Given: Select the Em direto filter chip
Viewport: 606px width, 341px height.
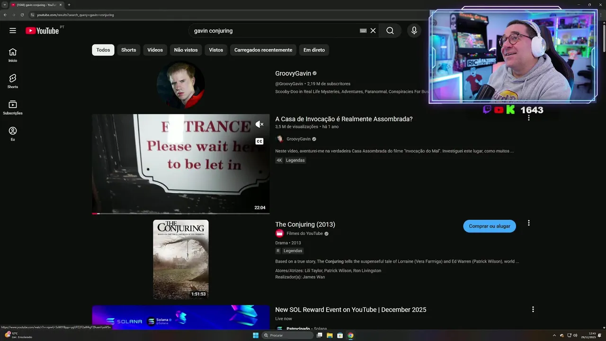Looking at the screenshot, I should click(x=314, y=50).
